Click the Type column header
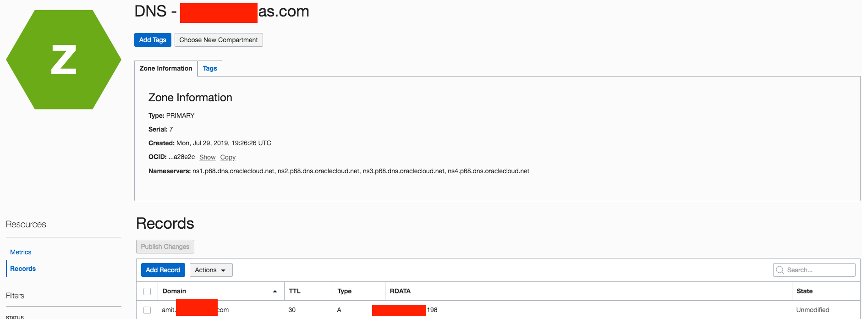 click(345, 291)
